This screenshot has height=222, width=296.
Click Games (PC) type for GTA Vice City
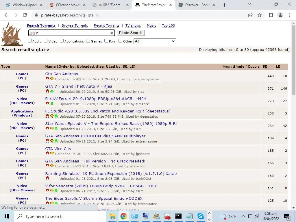point(22,151)
